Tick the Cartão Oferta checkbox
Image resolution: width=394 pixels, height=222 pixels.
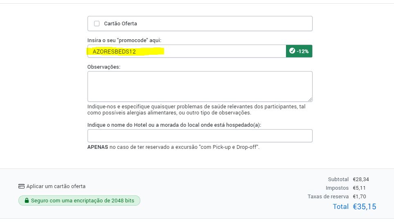pos(97,24)
